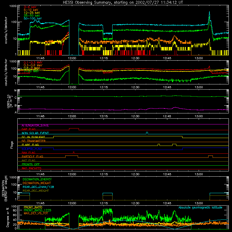Image resolution: width=232 pixels, height=232 pixels.
Task: Select the A class tick on GOES axis
Action: (x=16, y=112)
